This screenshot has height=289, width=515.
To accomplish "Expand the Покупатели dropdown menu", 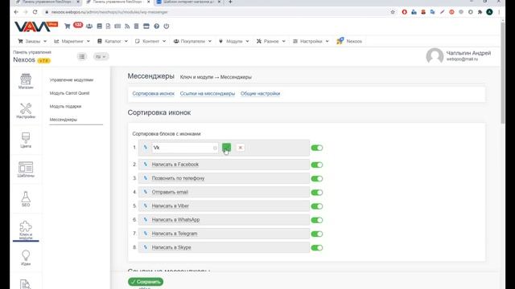I will 192,41.
